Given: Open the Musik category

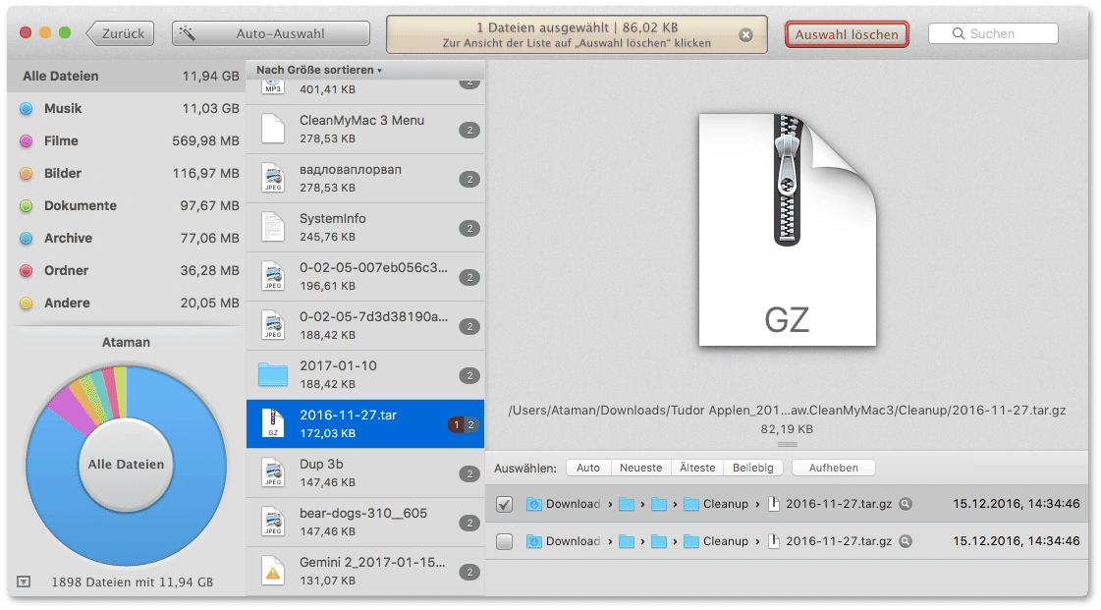Looking at the screenshot, I should tap(127, 109).
